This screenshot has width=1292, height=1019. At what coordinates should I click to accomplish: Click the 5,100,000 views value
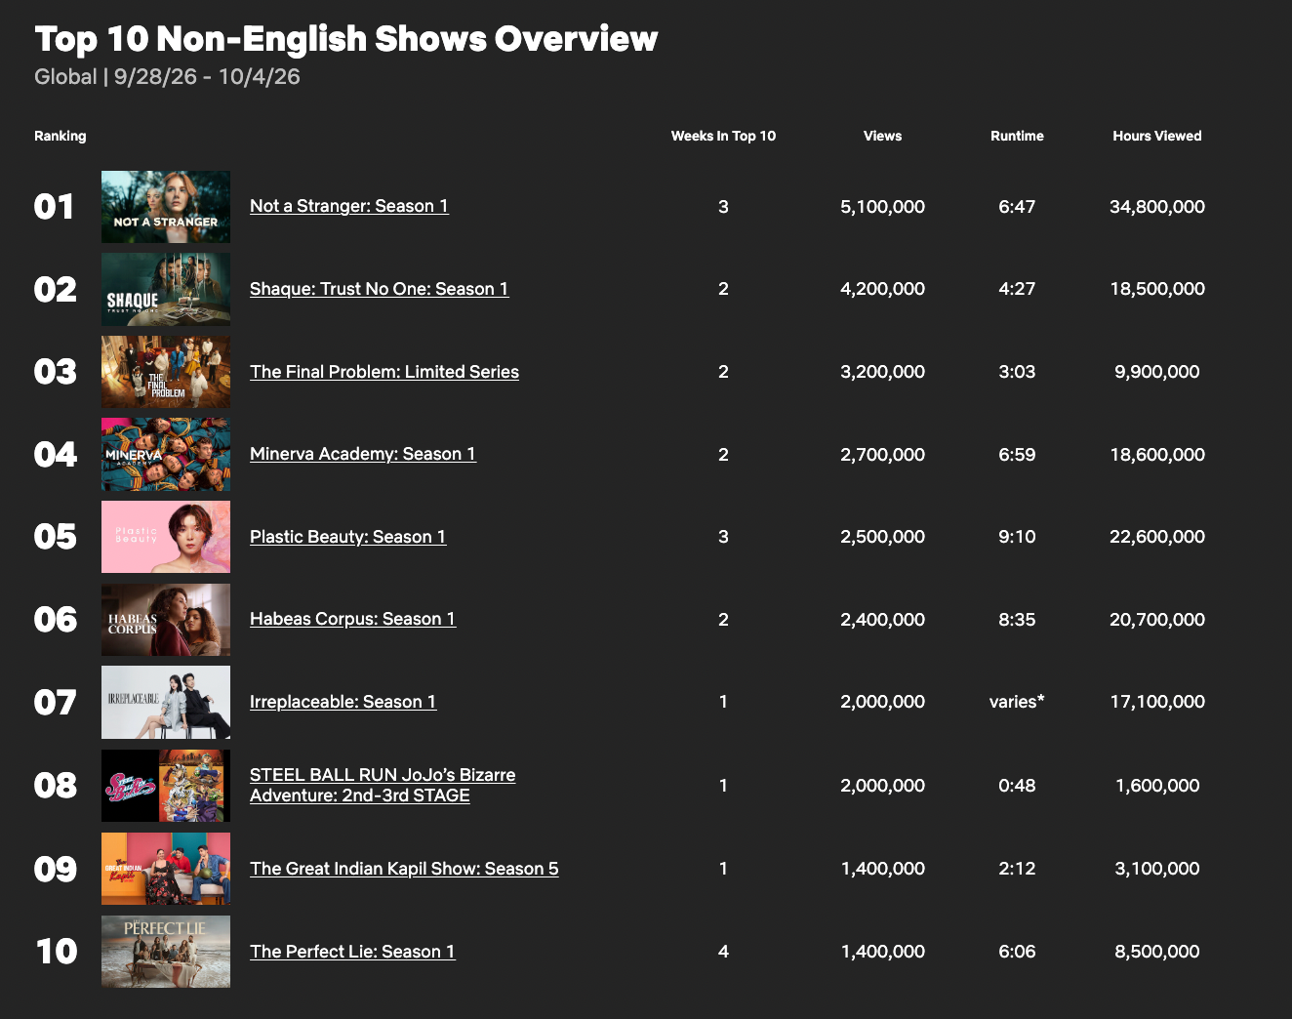pos(882,207)
